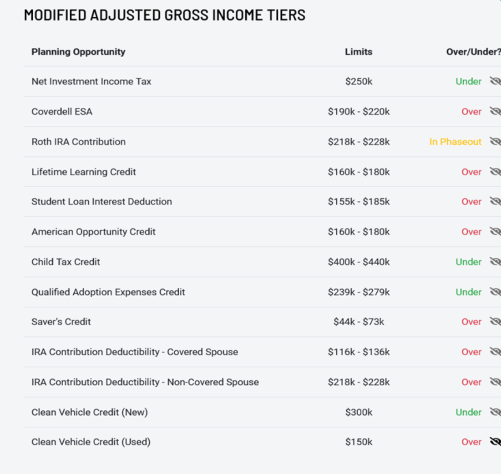Click hide icon for American Opportunity Credit
This screenshot has height=474, width=501.
[495, 231]
